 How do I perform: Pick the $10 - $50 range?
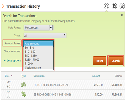39,52
